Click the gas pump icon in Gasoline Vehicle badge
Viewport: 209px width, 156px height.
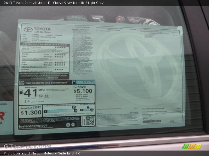pyautogui.click(x=75, y=82)
